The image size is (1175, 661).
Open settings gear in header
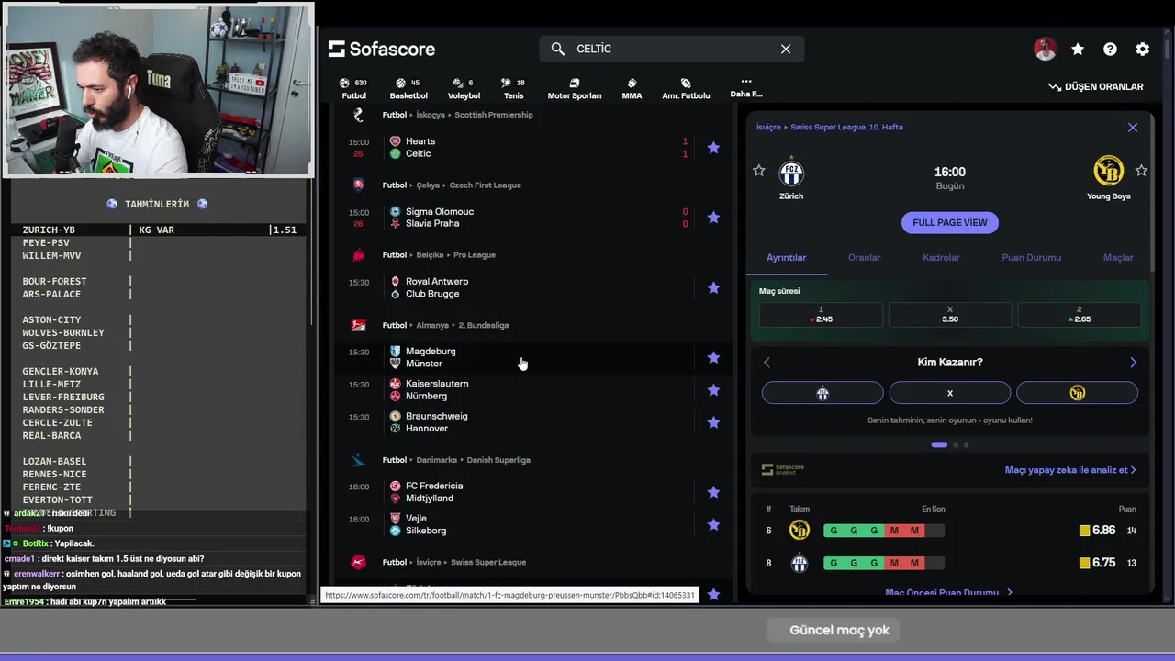1142,50
